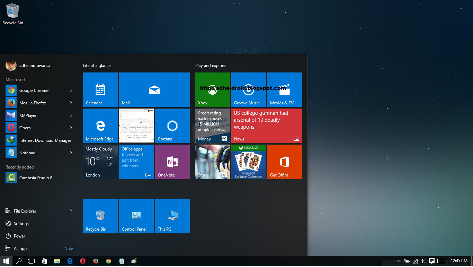Switch to Opera on the taskbar
Image resolution: width=473 pixels, height=267 pixels.
[83, 261]
